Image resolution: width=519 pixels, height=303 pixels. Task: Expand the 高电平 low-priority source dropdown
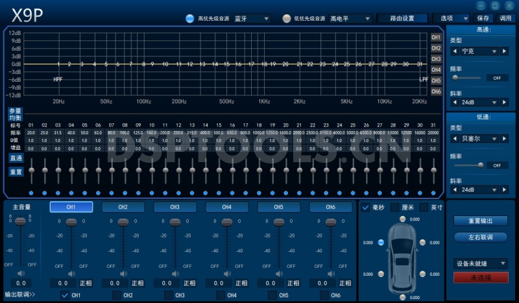point(350,19)
